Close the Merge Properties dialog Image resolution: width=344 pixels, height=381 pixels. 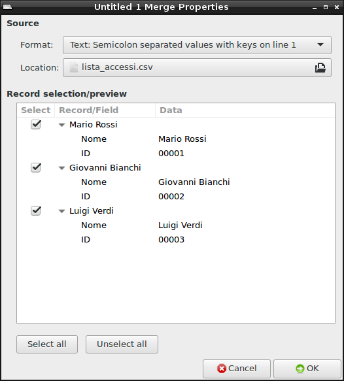(x=337, y=7)
